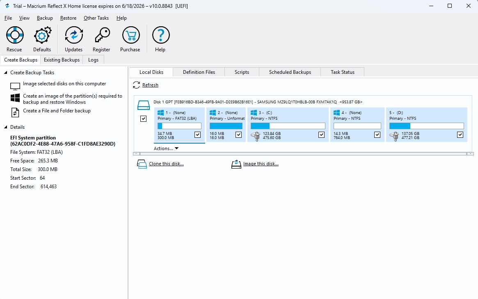Click the Free Space 265.3 MB value
Image resolution: width=478 pixels, height=299 pixels.
click(48, 161)
